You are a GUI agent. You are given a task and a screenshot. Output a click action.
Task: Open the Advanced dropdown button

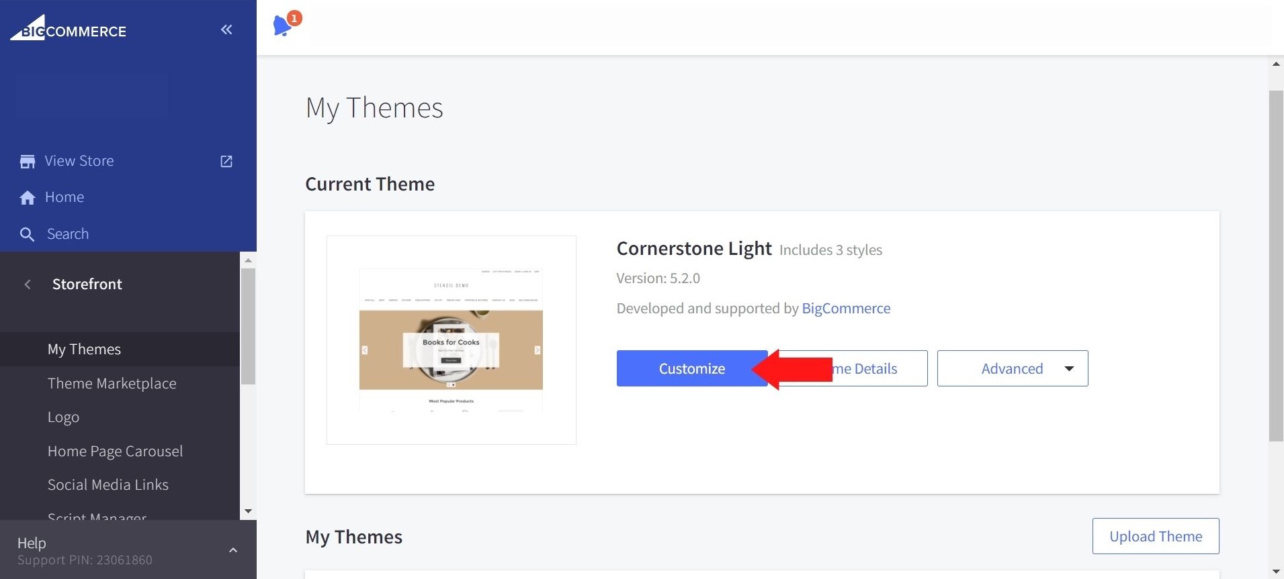(1012, 368)
